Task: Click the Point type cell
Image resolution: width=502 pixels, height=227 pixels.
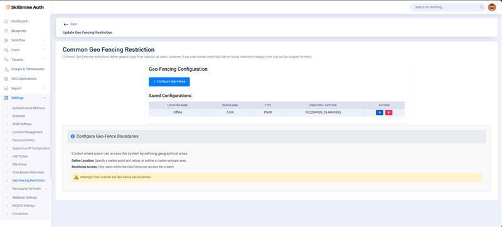Action: pos(268,113)
